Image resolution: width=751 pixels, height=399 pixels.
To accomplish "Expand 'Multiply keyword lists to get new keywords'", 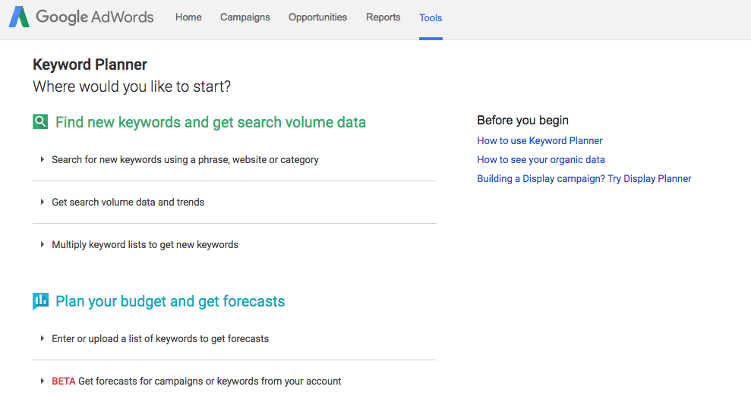I will point(144,245).
